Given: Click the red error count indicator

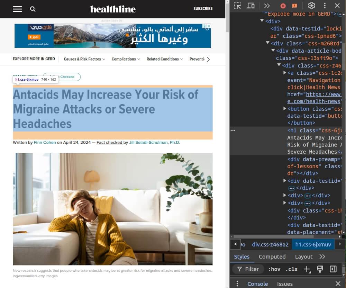Looking at the screenshot, I should [x=283, y=6].
